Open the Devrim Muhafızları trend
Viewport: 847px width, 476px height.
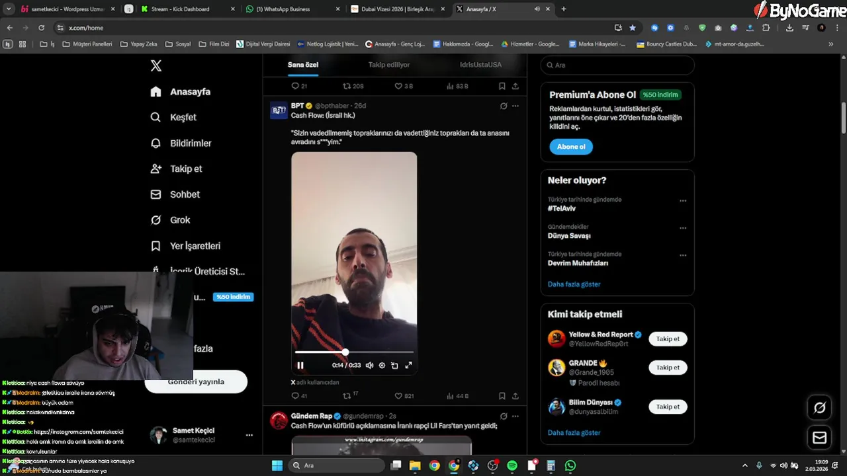(578, 263)
